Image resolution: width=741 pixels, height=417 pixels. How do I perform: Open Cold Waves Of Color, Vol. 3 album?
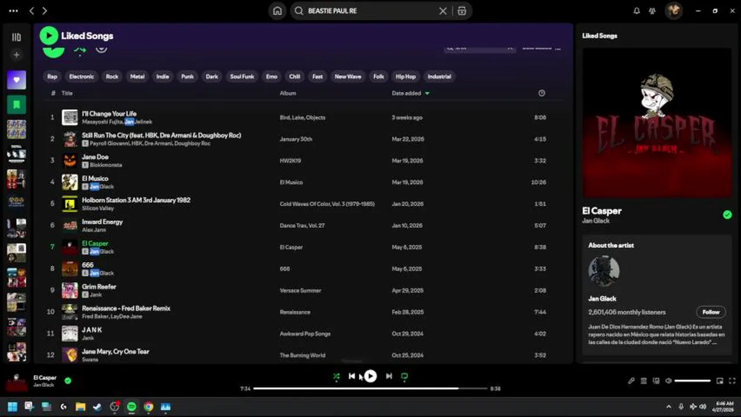coord(327,204)
